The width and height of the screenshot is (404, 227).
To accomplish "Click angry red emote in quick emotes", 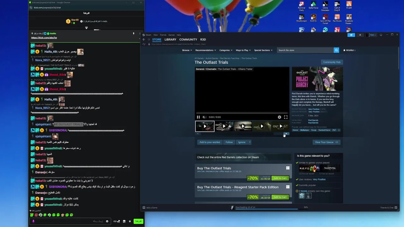I will point(36,215).
